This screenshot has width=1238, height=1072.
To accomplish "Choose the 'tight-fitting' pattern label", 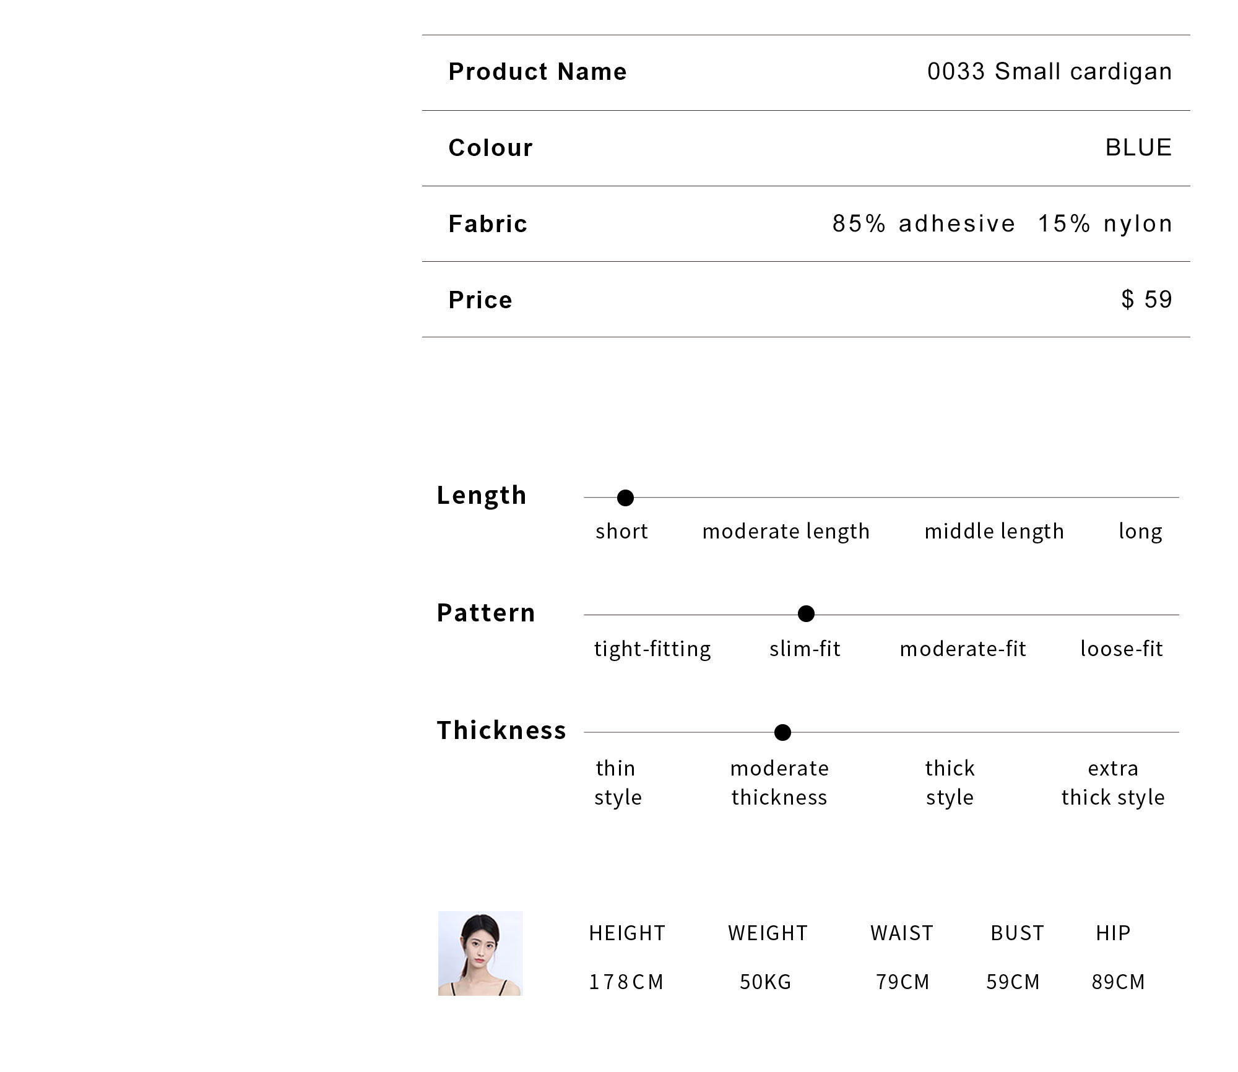I will coord(652,649).
